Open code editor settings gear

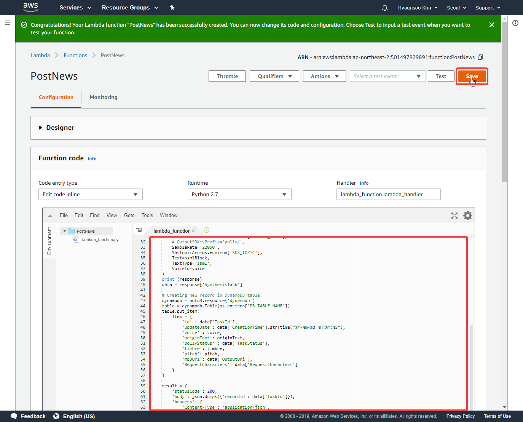click(468, 216)
